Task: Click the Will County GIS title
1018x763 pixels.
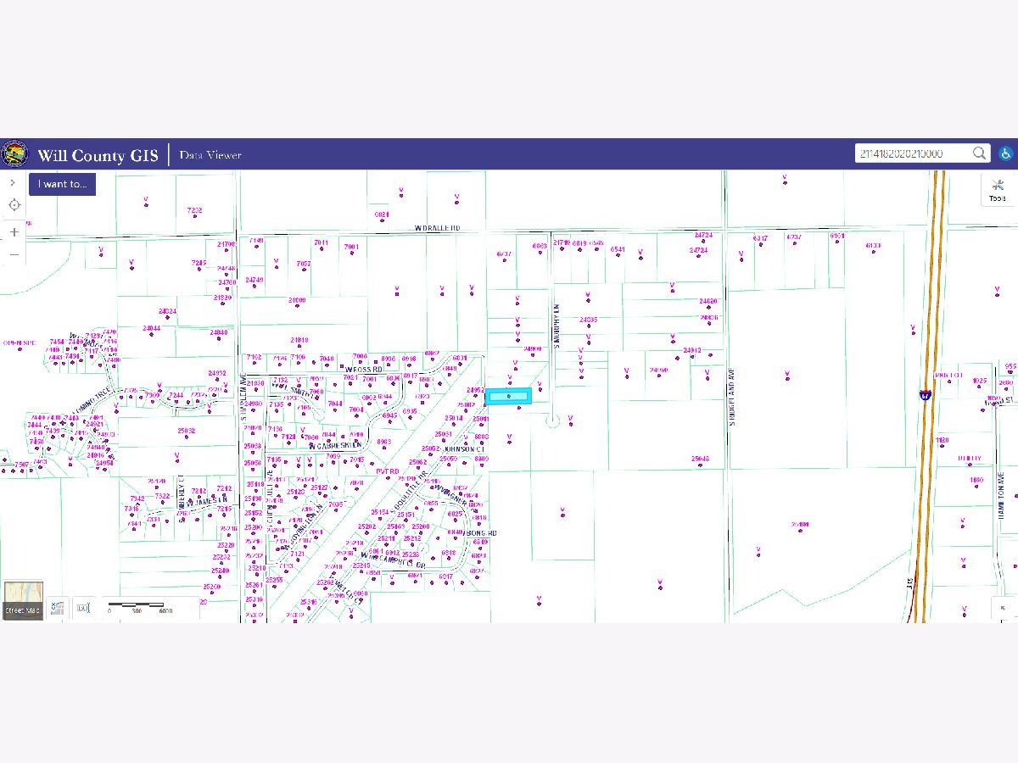Action: [x=98, y=155]
